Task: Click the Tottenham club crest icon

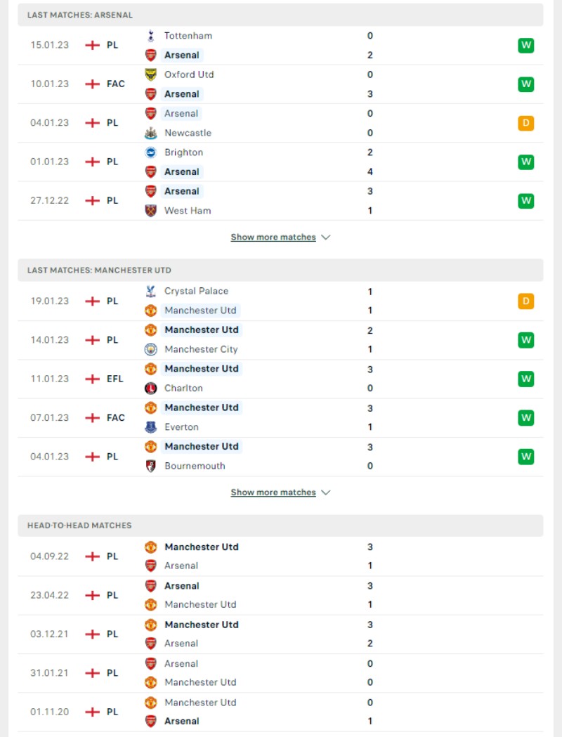Action: [x=150, y=36]
